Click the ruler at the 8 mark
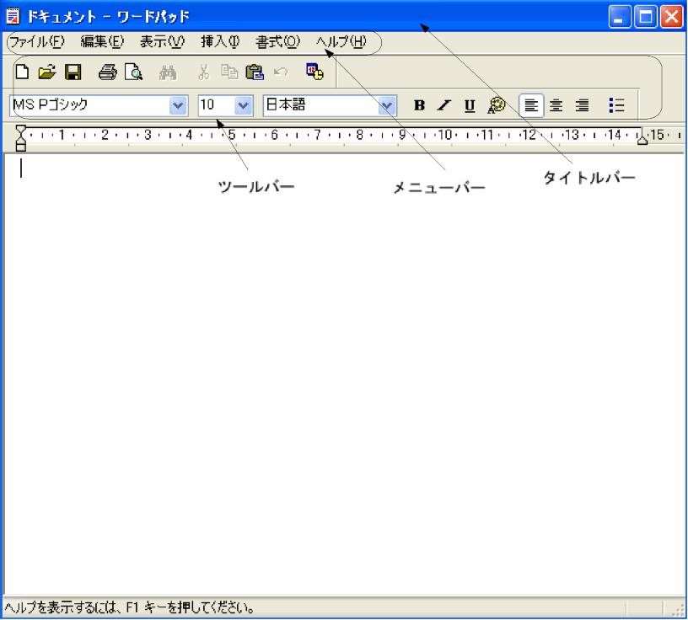Image resolution: width=688 pixels, height=620 pixels. pyautogui.click(x=359, y=135)
